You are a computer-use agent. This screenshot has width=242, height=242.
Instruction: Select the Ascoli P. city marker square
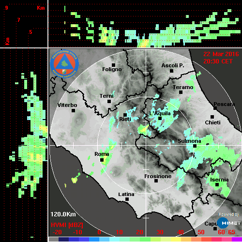172,71
